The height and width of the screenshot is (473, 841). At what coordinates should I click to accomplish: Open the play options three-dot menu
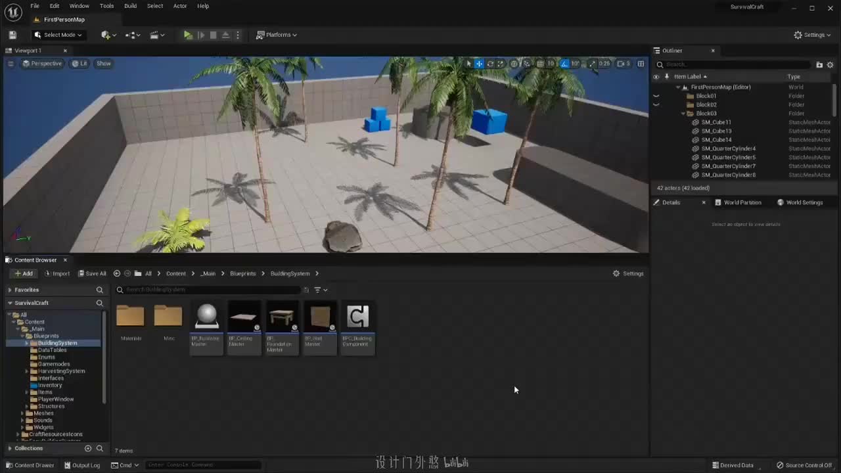[x=238, y=35]
